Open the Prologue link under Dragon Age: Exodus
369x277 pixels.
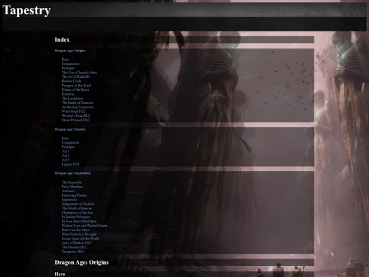point(68,147)
